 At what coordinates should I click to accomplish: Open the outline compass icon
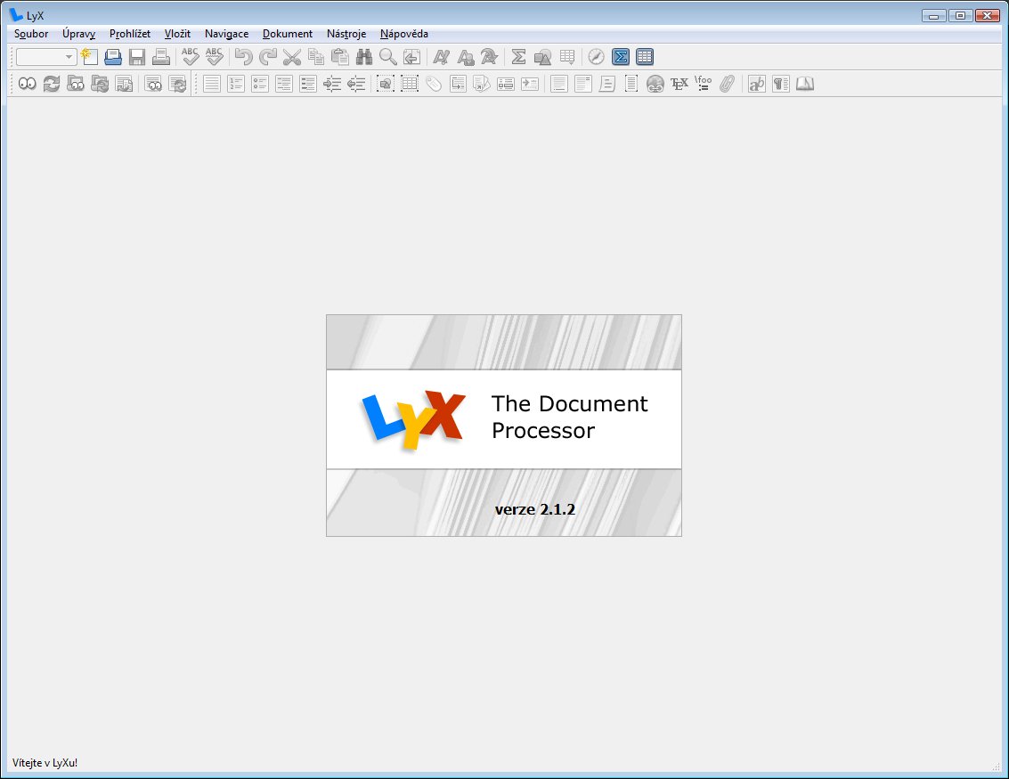point(596,57)
